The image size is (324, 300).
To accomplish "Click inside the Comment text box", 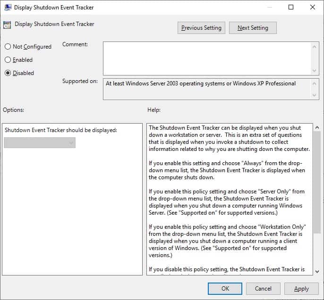I will coord(207,58).
